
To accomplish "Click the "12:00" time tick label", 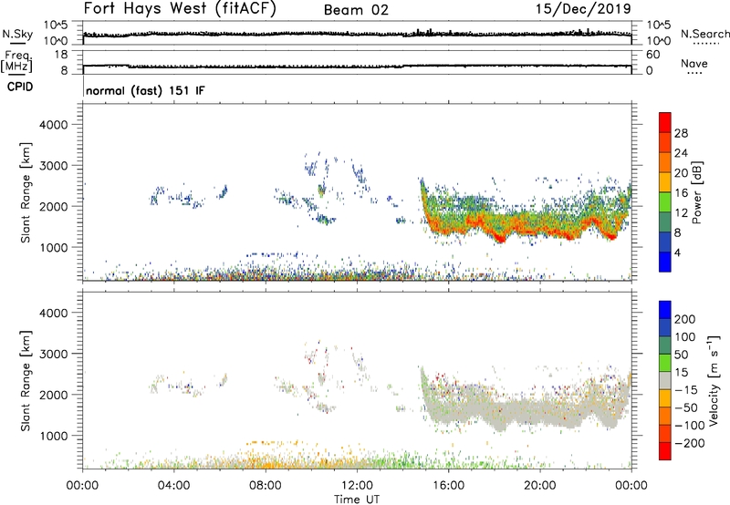I will click(357, 486).
